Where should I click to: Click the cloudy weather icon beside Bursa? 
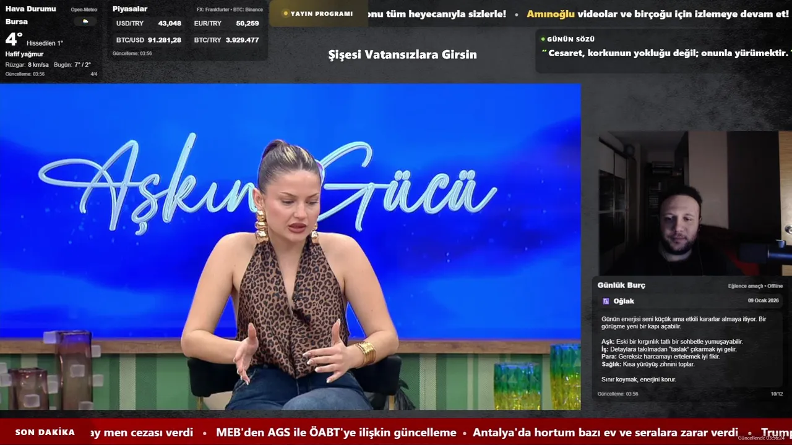point(85,21)
